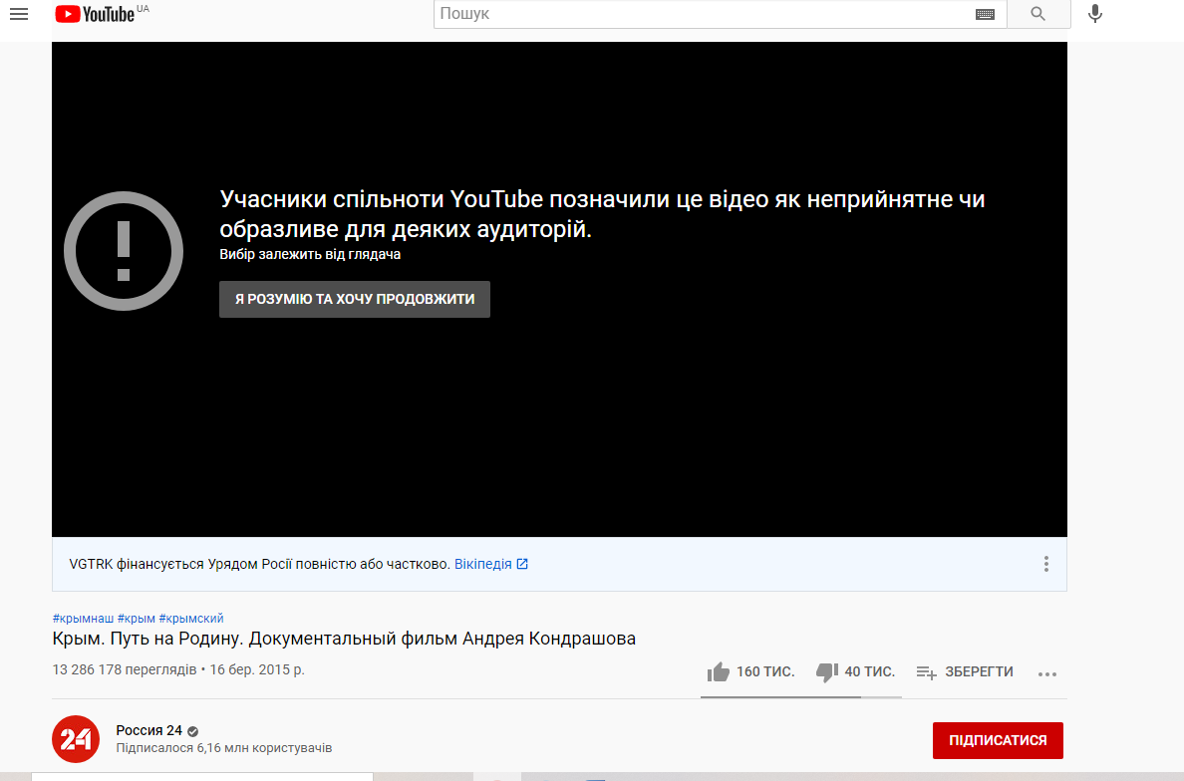The width and height of the screenshot is (1184, 781).
Task: Activate voice search microphone
Action: pyautogui.click(x=1095, y=14)
